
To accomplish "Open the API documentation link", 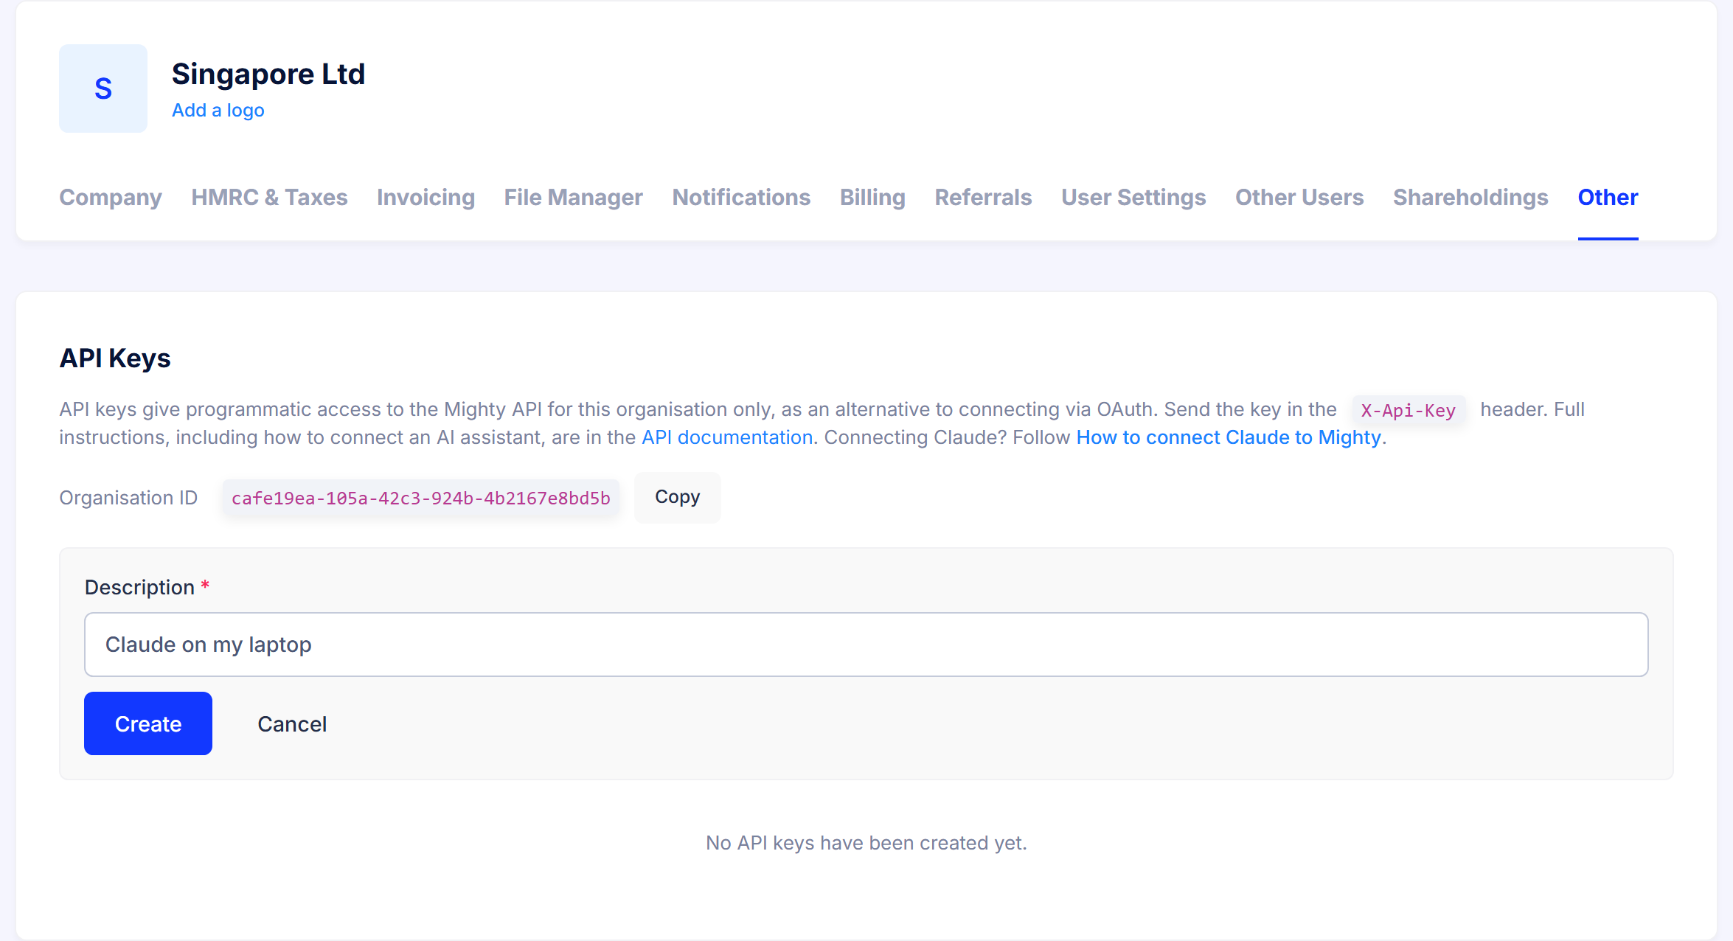I will point(727,437).
